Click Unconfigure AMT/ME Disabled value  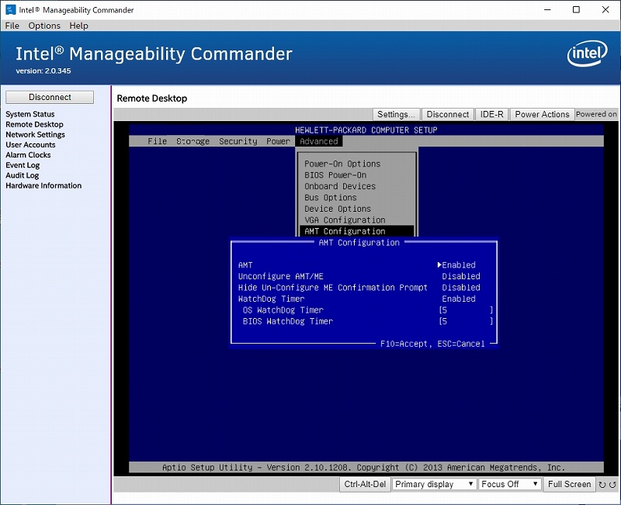pos(461,276)
